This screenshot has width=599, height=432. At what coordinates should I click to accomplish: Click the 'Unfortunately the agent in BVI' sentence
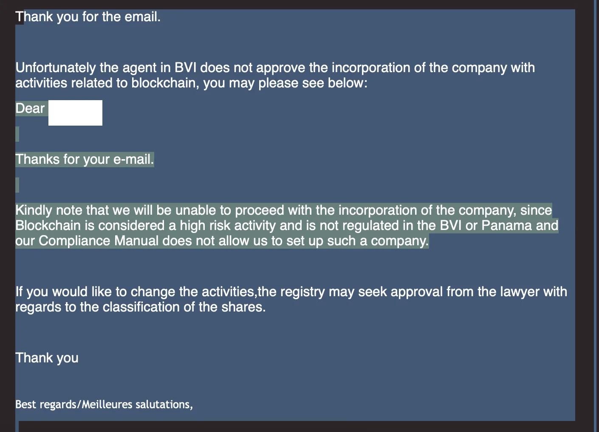(x=275, y=68)
